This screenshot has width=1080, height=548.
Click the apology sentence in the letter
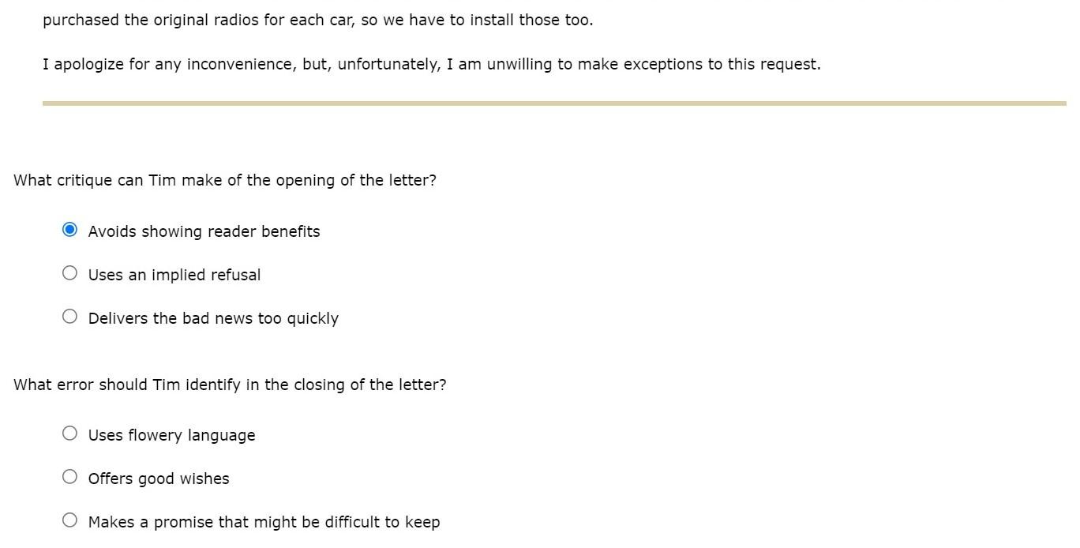[x=431, y=64]
